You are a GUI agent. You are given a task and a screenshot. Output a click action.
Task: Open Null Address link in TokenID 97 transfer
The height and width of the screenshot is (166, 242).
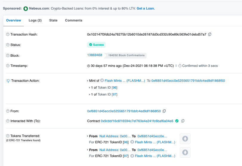[x=115, y=150]
